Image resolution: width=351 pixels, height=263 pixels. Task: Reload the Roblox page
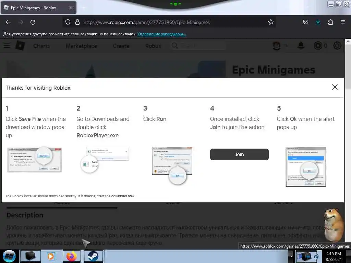(33, 22)
